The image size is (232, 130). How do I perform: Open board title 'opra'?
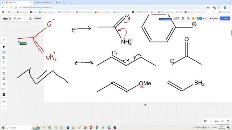pos(19,18)
